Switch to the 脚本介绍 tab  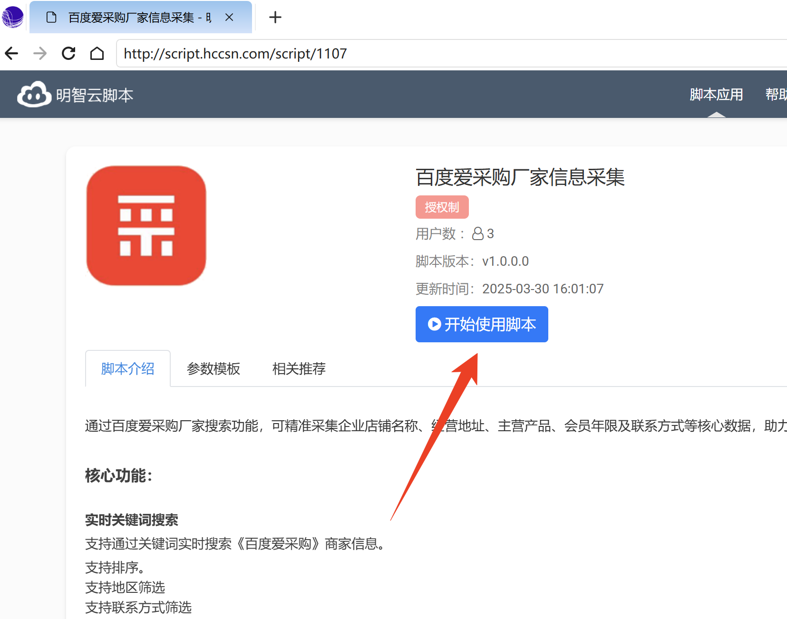[x=128, y=368]
